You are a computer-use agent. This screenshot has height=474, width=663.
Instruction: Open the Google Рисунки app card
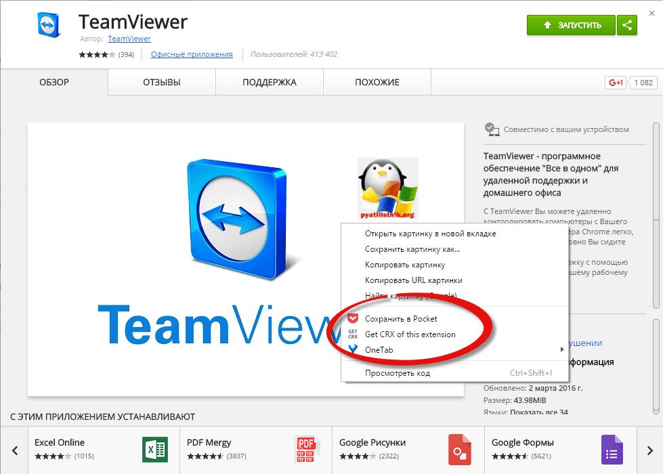click(408, 450)
